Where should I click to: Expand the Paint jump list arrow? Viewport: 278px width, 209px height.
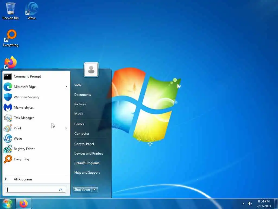pyautogui.click(x=66, y=128)
